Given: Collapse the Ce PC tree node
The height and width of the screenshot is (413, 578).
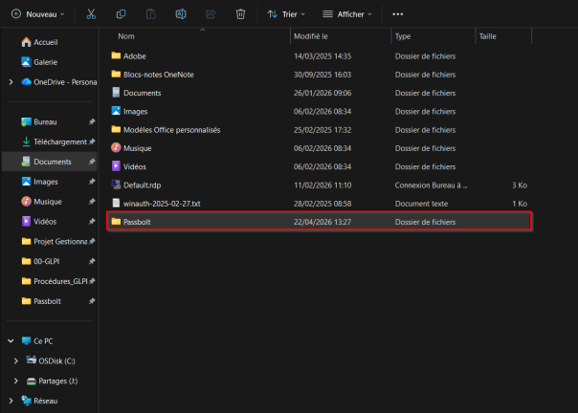Looking at the screenshot, I should click(x=11, y=340).
